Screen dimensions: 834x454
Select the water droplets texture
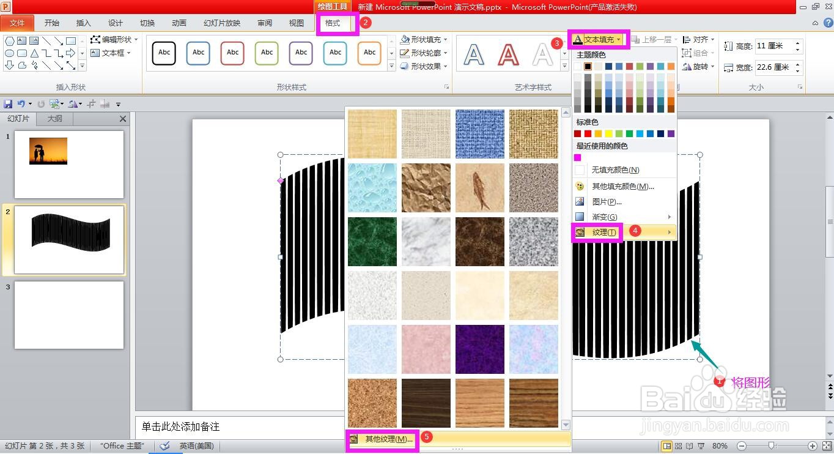pos(372,188)
